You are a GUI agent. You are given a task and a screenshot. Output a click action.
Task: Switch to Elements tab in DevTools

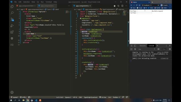pyautogui.click(x=143, y=46)
